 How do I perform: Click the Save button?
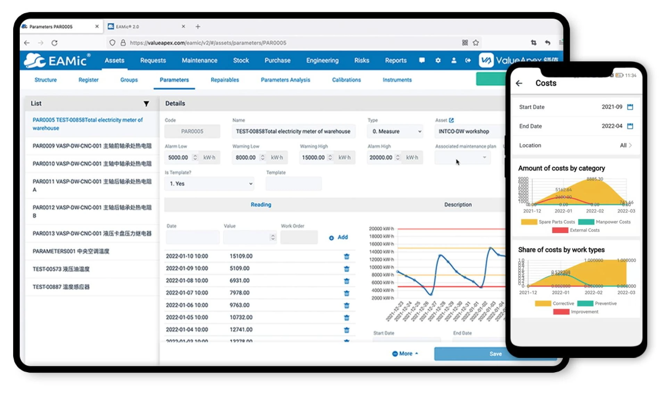coord(495,353)
